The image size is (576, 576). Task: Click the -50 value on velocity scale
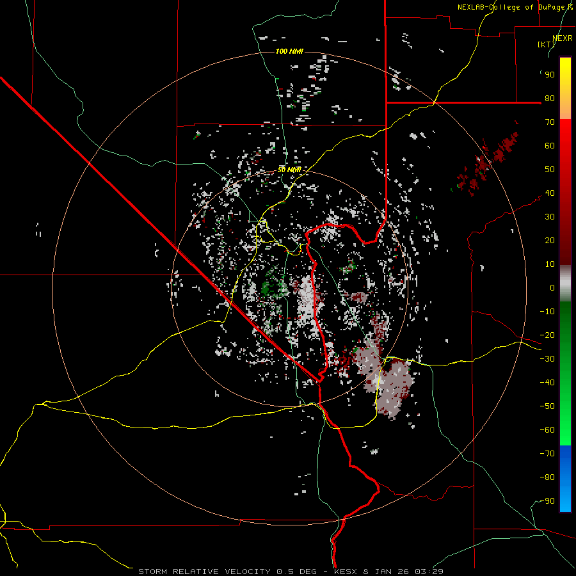[547, 406]
